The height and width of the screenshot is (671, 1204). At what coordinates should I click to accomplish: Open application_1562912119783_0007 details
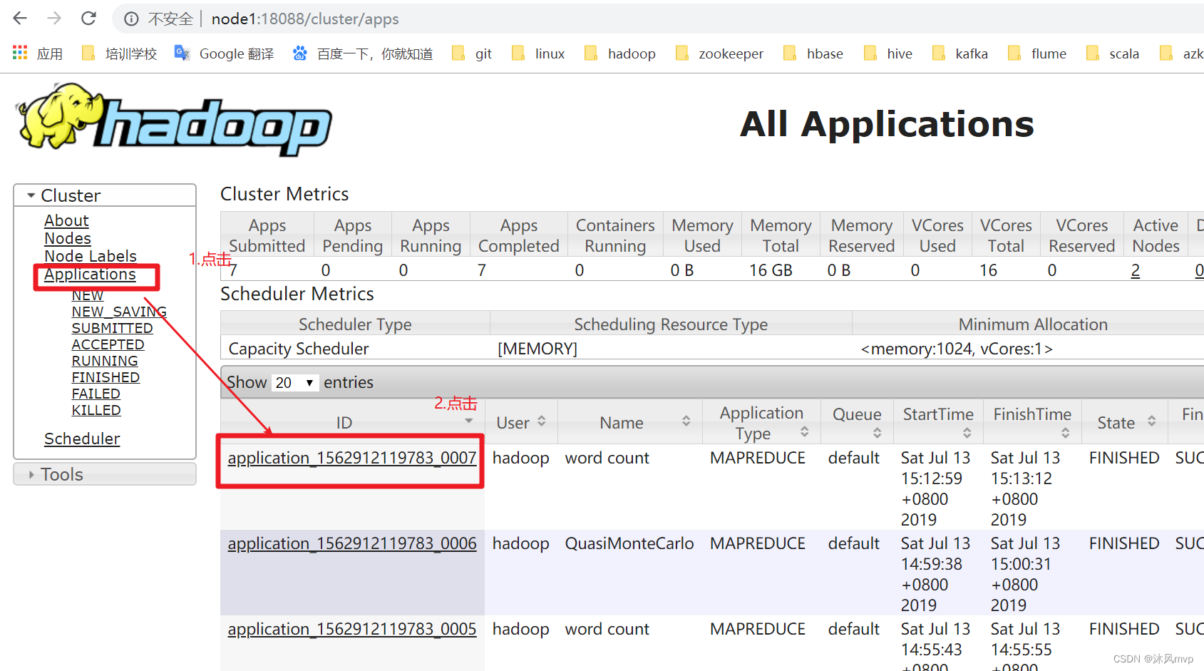(x=352, y=458)
